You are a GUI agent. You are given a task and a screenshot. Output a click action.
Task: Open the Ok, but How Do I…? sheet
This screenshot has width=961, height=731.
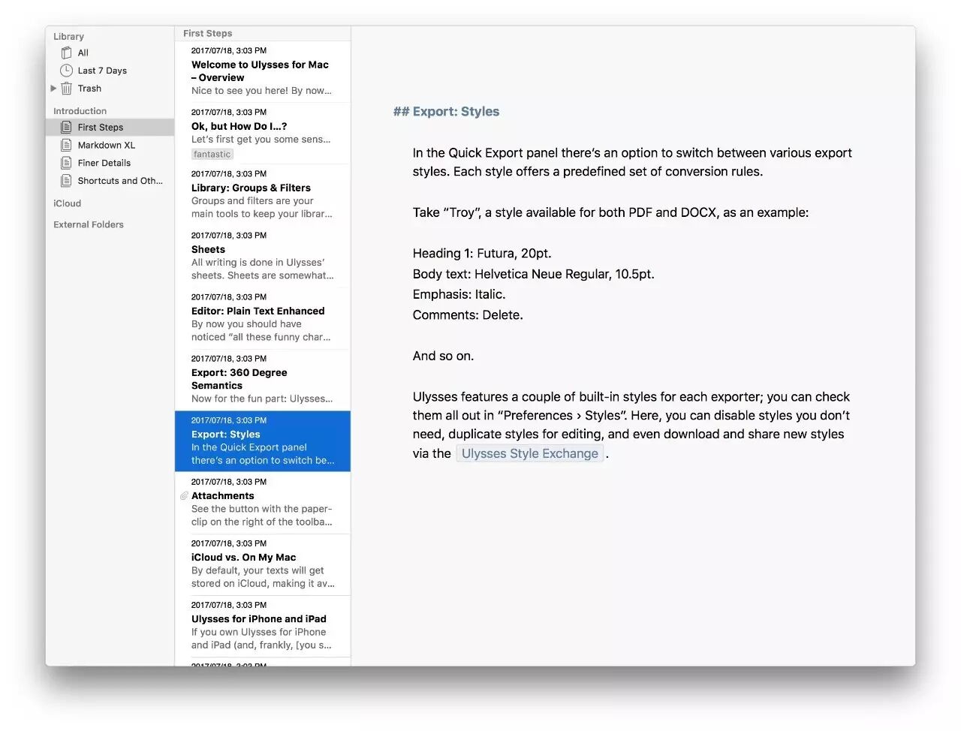(263, 133)
